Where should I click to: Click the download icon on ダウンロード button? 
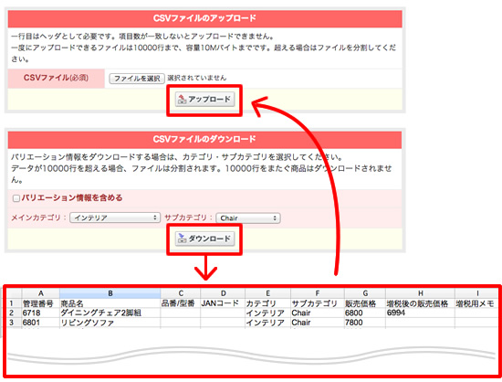point(182,239)
